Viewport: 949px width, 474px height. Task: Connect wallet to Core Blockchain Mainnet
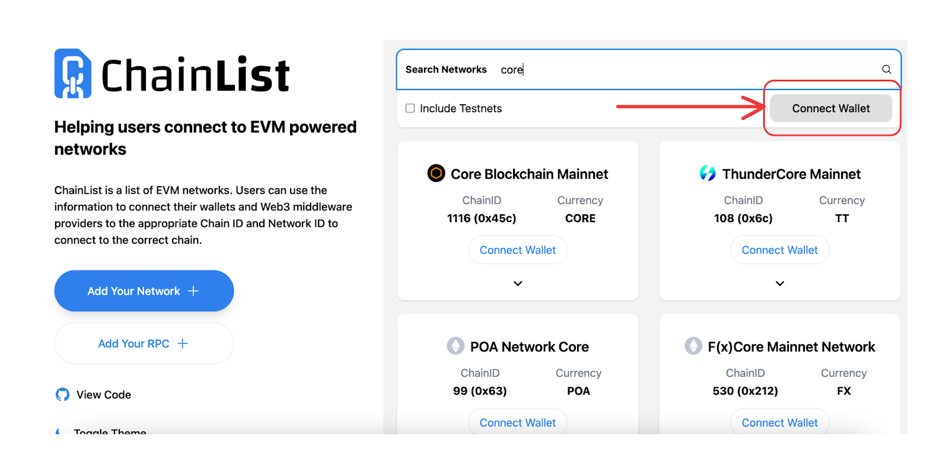click(518, 250)
